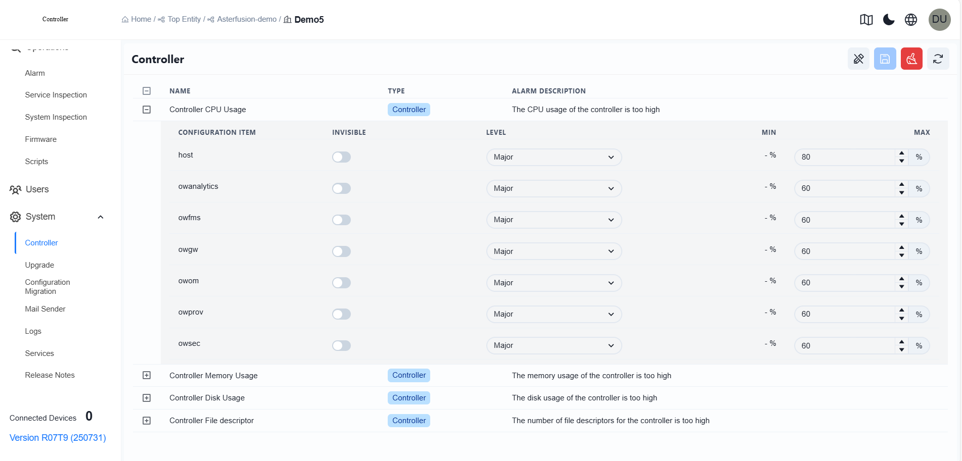Viewport: 962px width, 461px height.
Task: Click the Home breadcrumb house icon
Action: point(125,19)
